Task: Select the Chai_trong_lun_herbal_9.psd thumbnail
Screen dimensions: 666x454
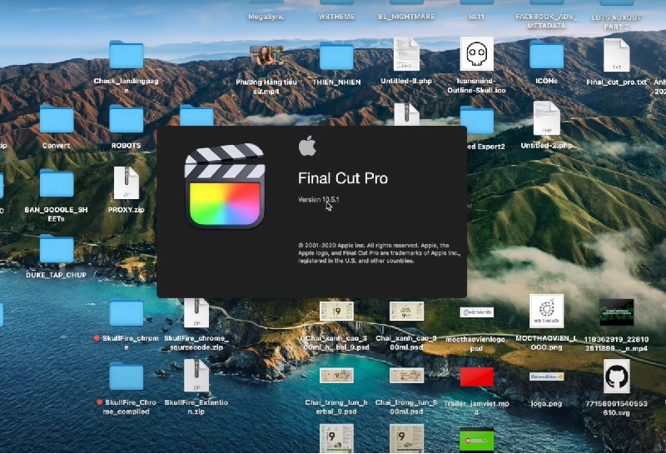Action: [336, 376]
